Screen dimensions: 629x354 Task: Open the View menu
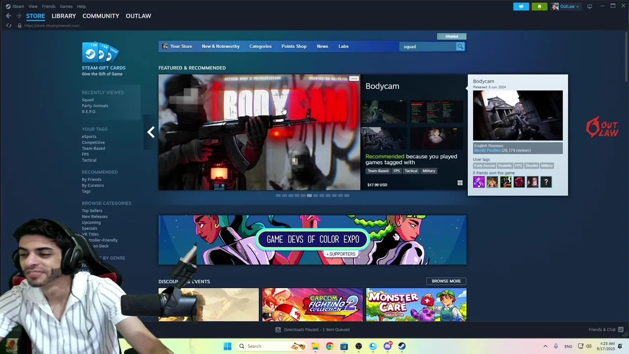coord(33,6)
